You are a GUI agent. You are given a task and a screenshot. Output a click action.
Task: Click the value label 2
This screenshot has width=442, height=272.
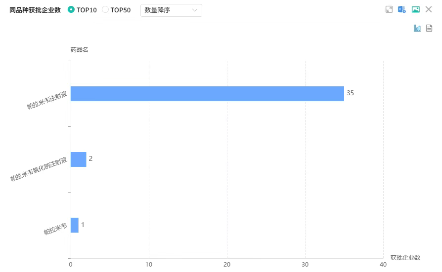[x=90, y=159]
